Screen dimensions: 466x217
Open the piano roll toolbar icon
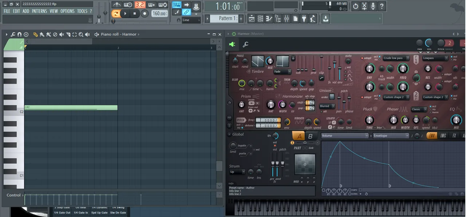[x=269, y=19]
